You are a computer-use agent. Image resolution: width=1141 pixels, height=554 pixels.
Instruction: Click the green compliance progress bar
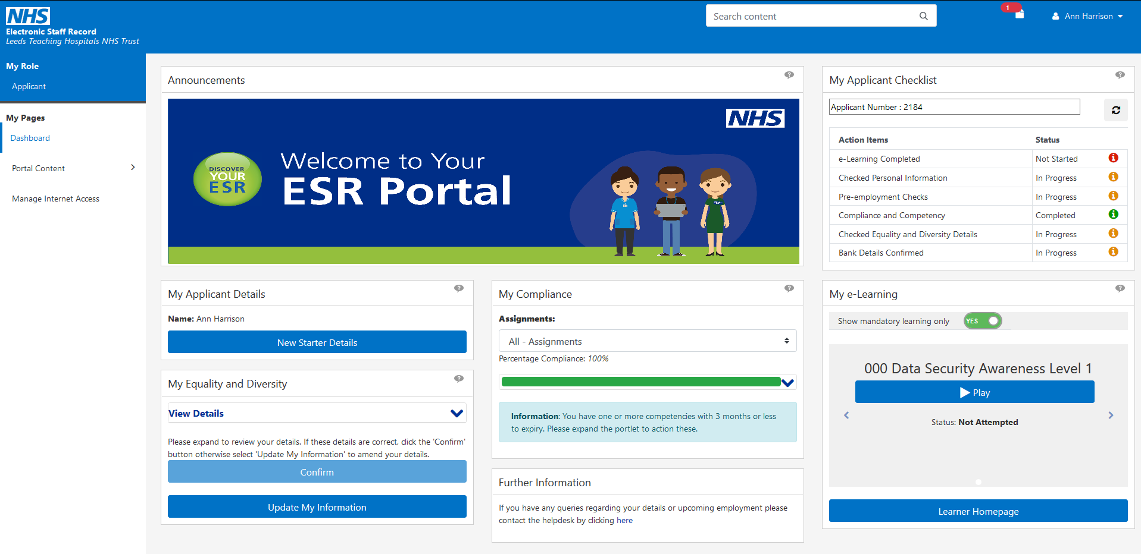pos(640,382)
